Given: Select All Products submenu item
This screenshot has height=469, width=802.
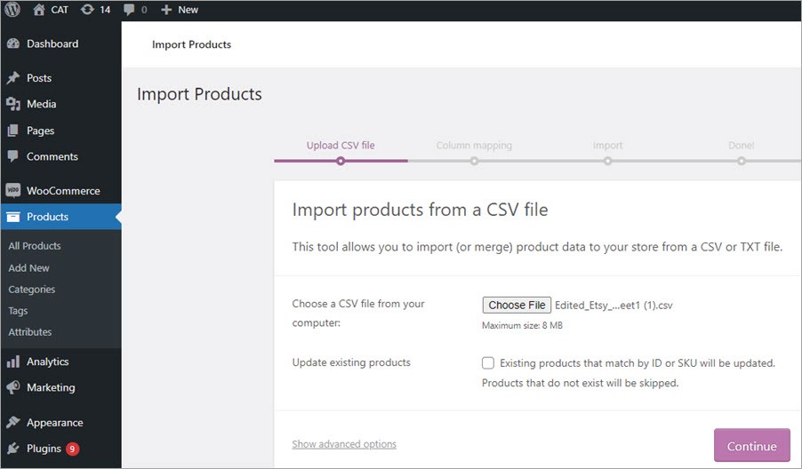Looking at the screenshot, I should click(35, 246).
